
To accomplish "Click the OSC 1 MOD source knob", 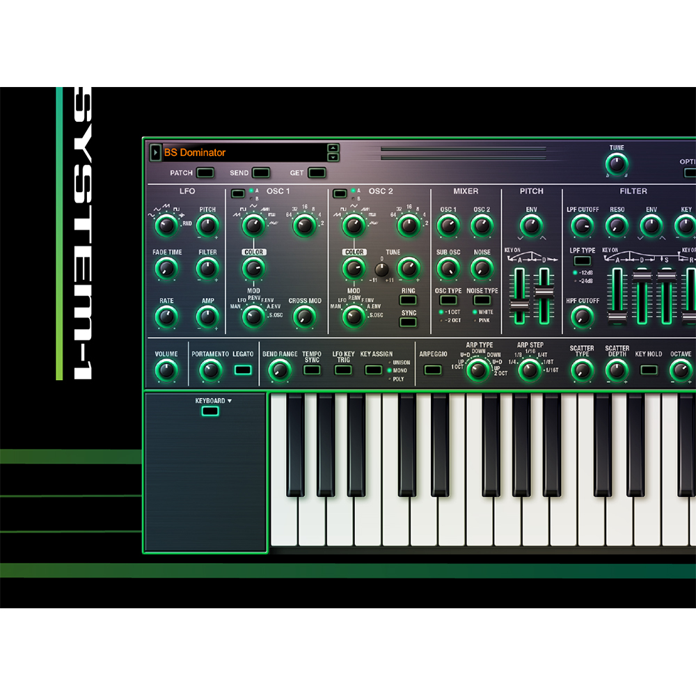I will (x=253, y=317).
